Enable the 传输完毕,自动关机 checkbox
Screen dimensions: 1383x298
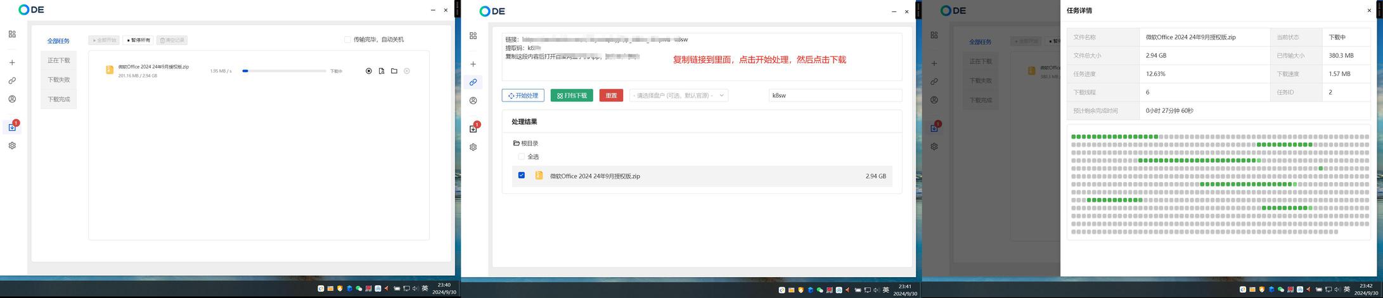(x=347, y=39)
